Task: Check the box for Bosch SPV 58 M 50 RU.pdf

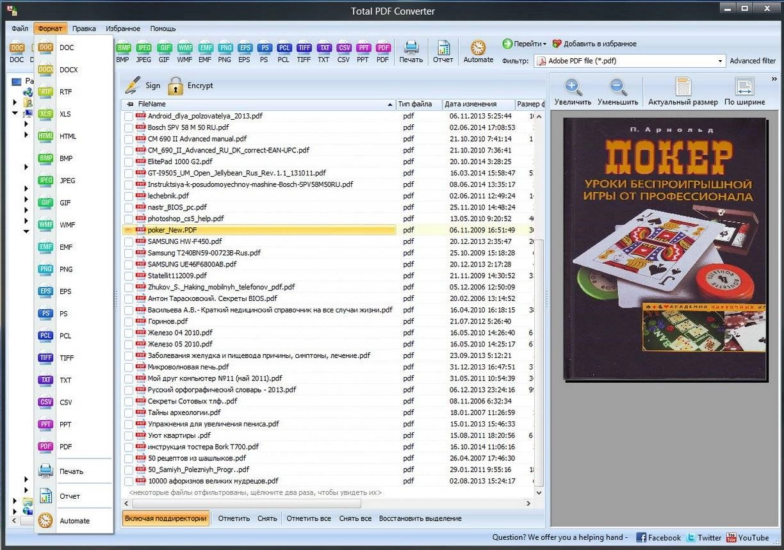Action: [129, 127]
